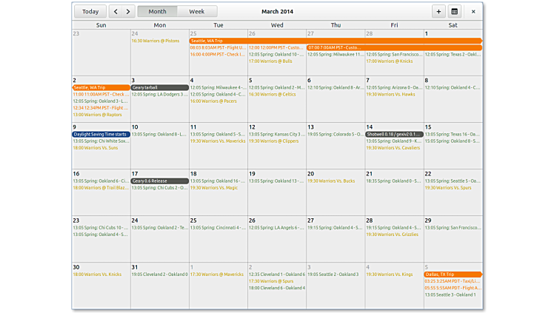Screen dimensions: 557x313
Task: Select the Seattle, WA Trip bar on March 2
Action: tap(101, 87)
